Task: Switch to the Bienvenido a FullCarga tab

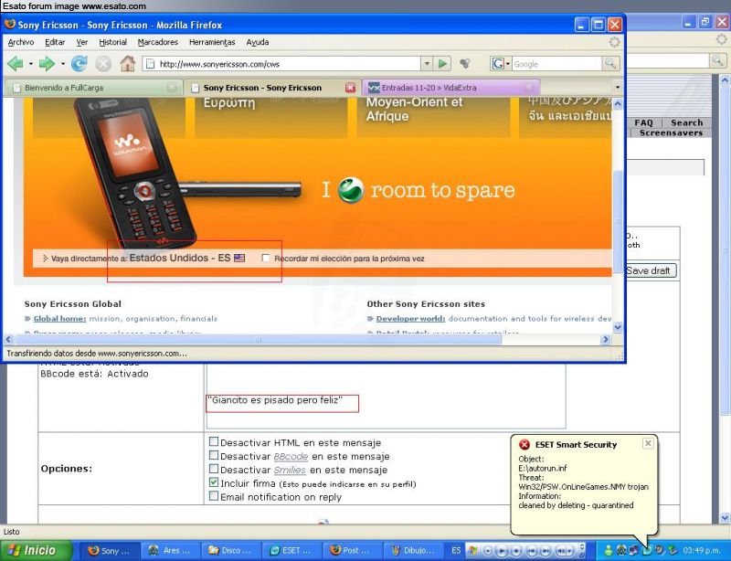Action: 92,87
